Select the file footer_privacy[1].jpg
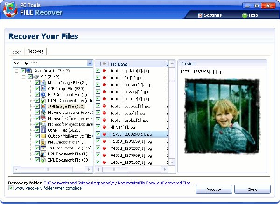The image size is (280, 204). [130, 92]
